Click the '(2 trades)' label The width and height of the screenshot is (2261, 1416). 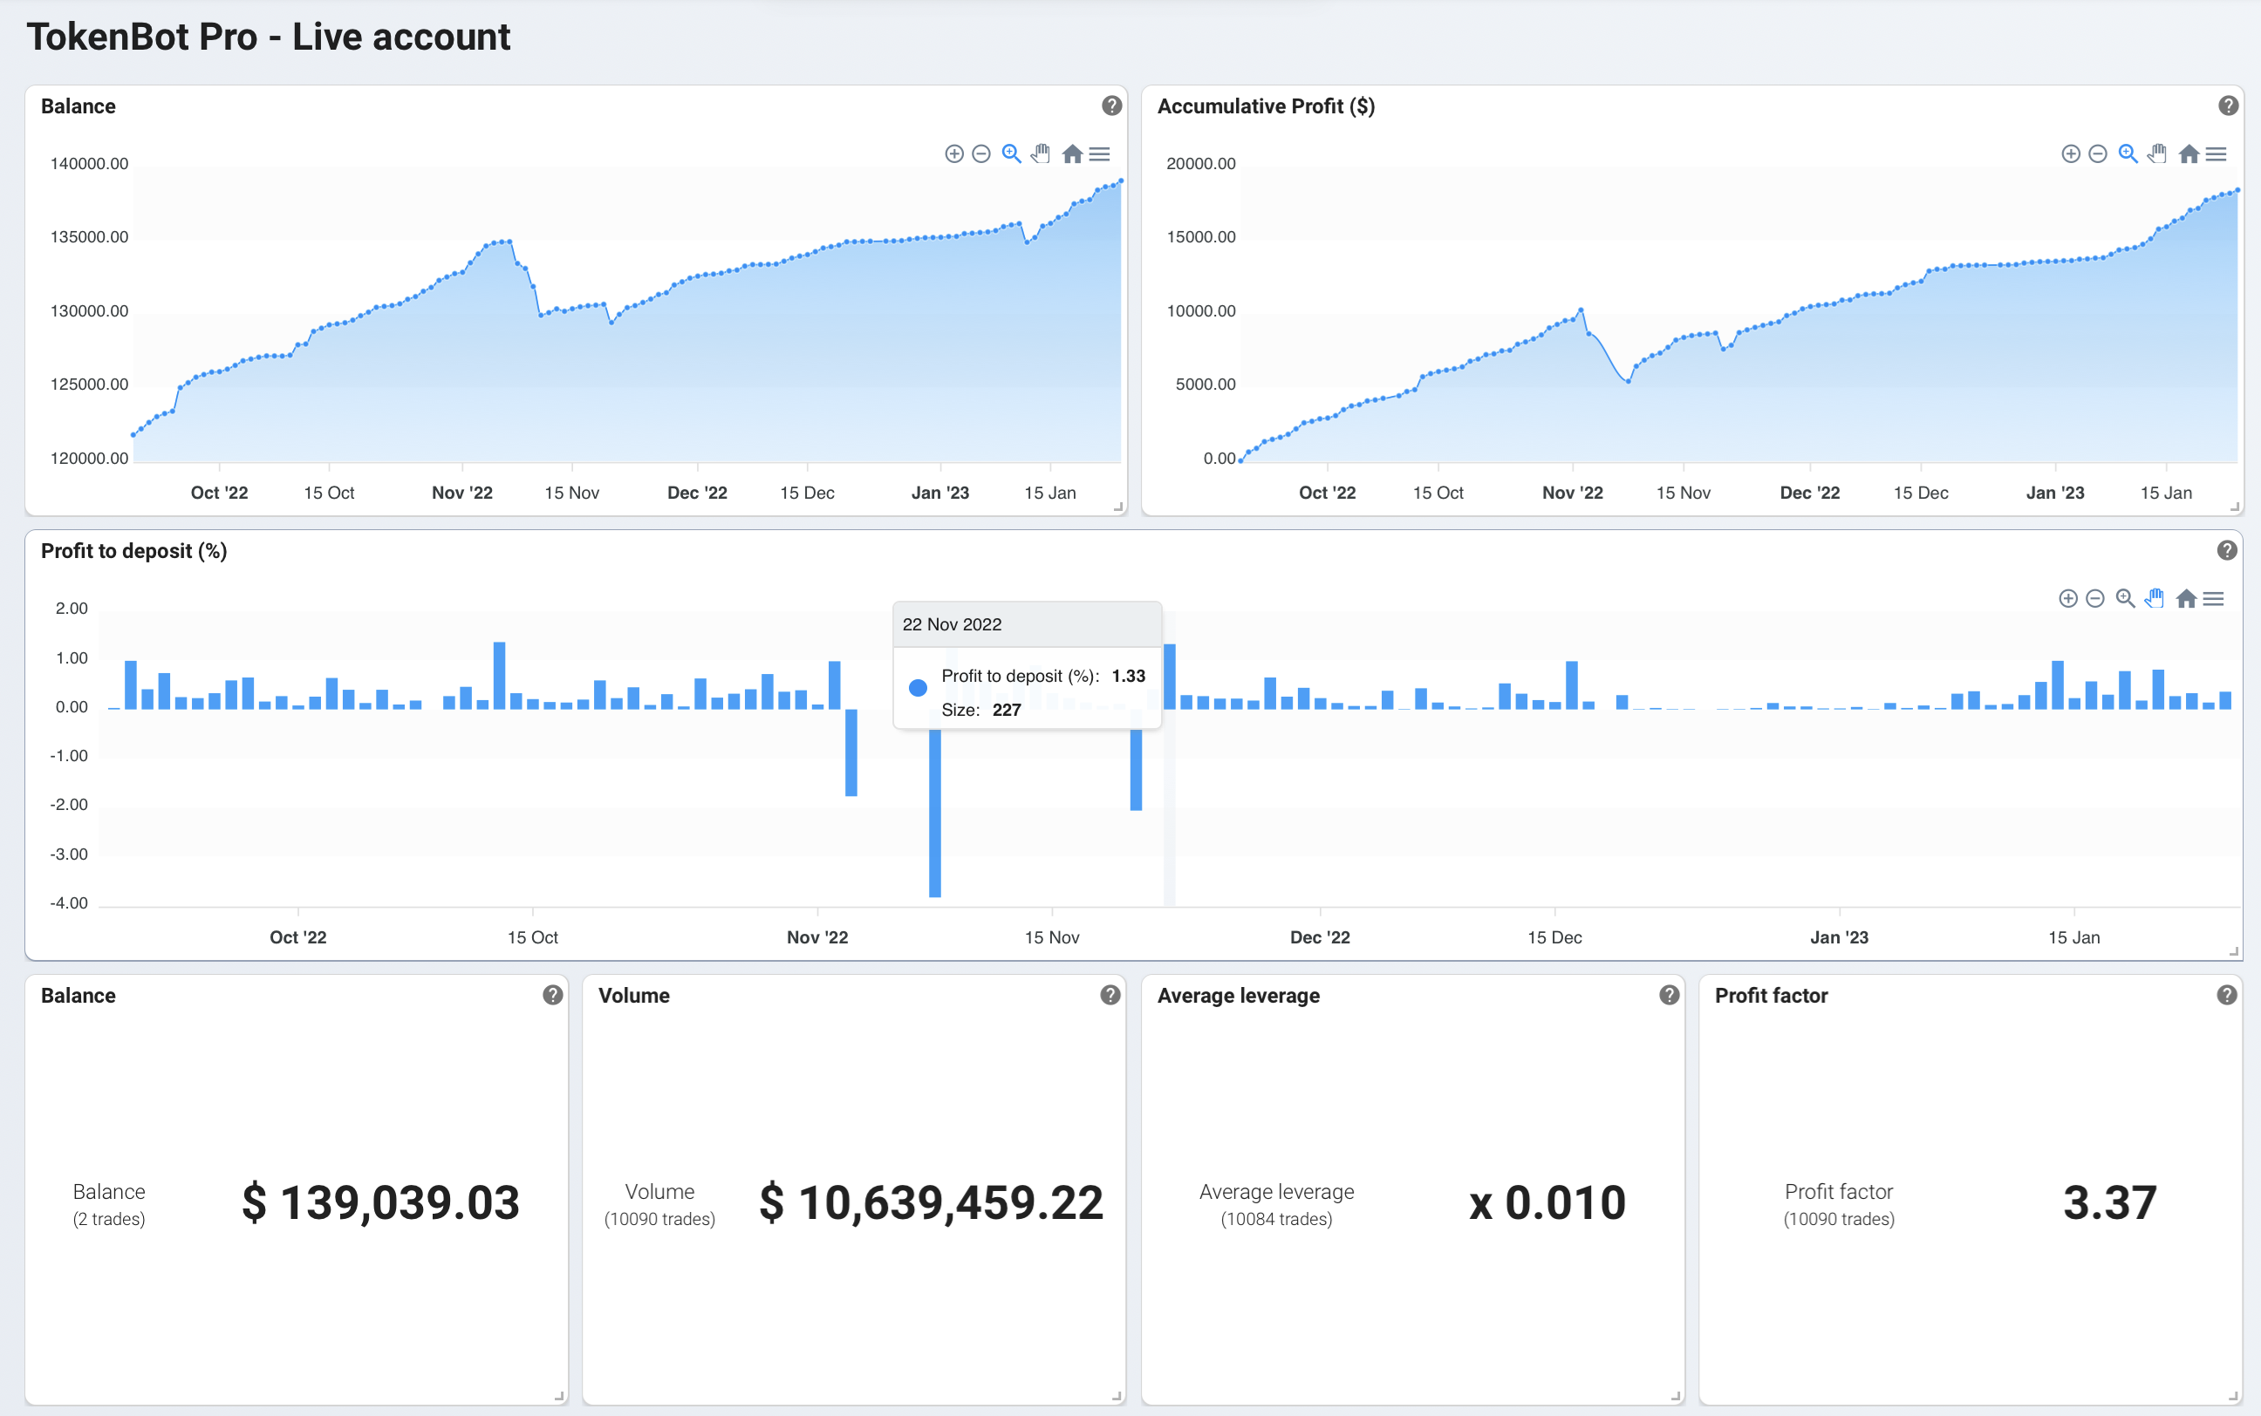pyautogui.click(x=109, y=1218)
